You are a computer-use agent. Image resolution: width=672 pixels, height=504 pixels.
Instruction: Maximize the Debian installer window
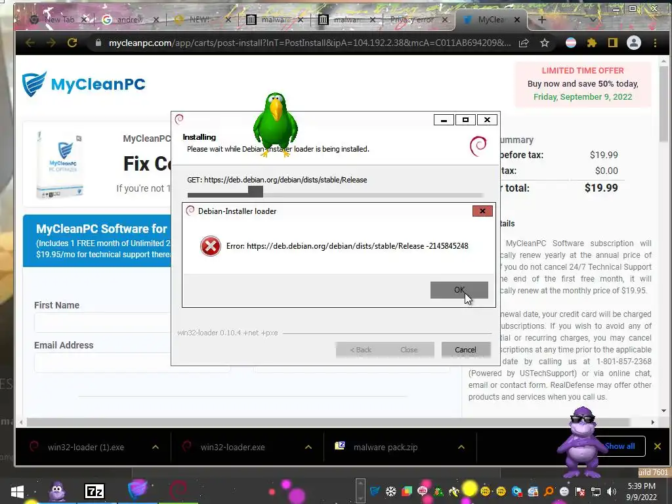pyautogui.click(x=465, y=120)
